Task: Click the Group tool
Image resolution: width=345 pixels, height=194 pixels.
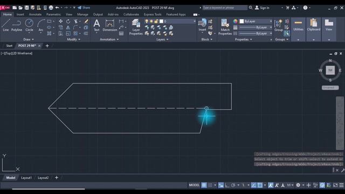Action: [x=278, y=25]
